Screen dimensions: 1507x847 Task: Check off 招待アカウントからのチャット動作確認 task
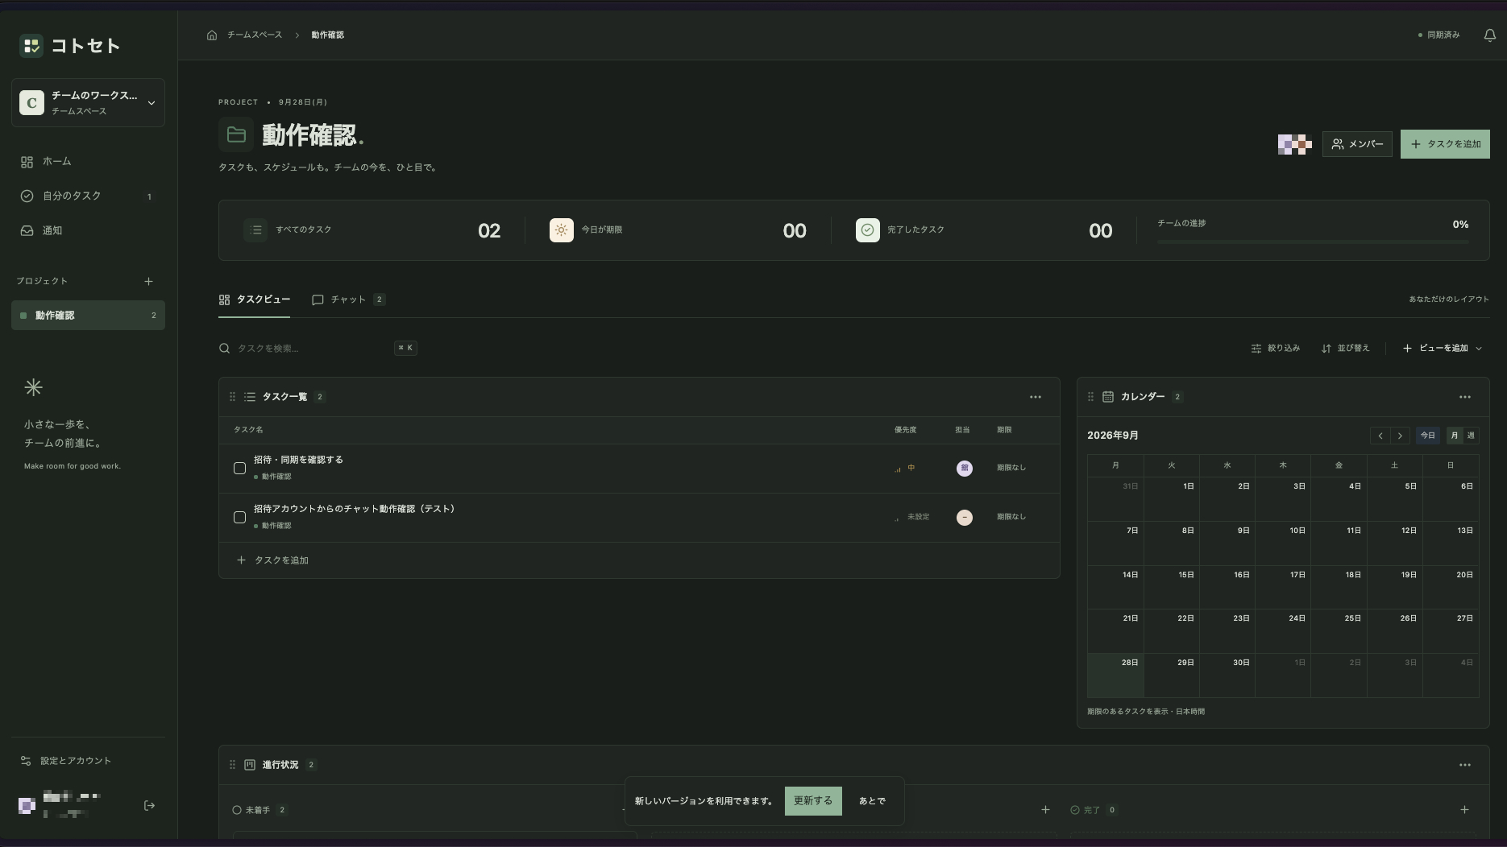pos(239,518)
